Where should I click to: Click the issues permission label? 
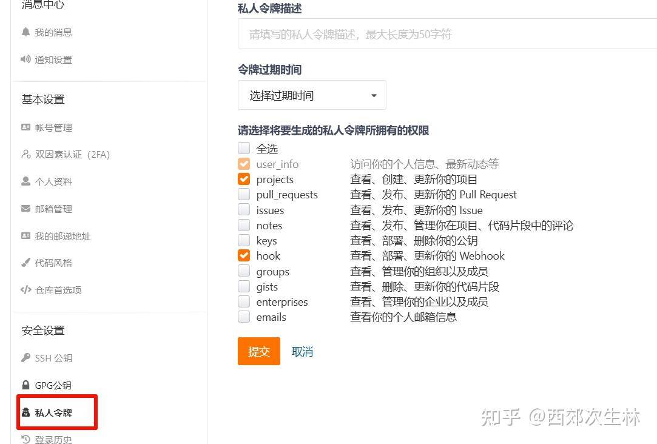tap(270, 210)
